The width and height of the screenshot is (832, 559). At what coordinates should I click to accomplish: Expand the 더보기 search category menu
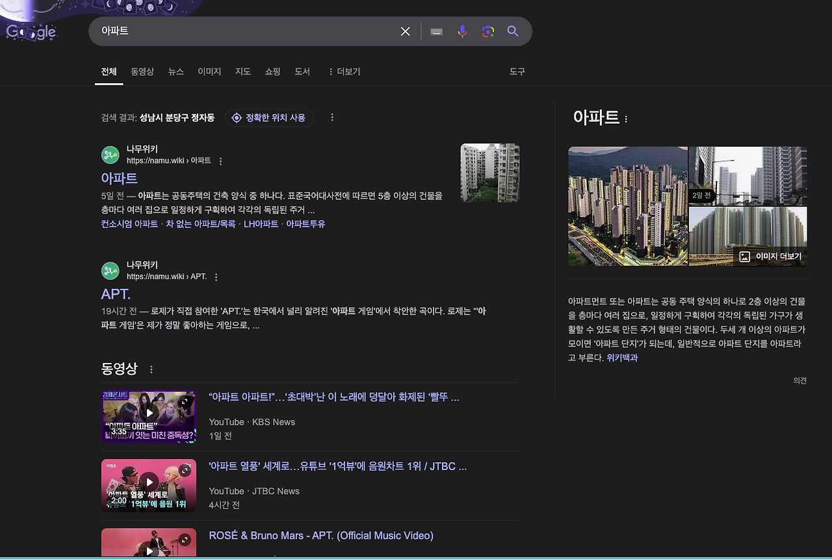(x=344, y=71)
